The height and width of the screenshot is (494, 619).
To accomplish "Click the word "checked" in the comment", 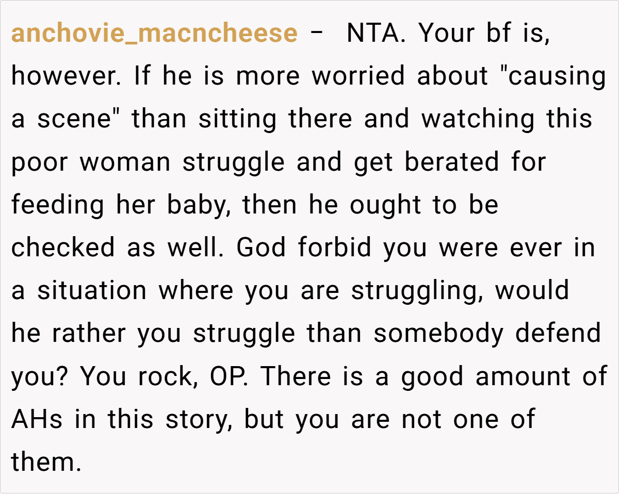I will [x=63, y=248].
